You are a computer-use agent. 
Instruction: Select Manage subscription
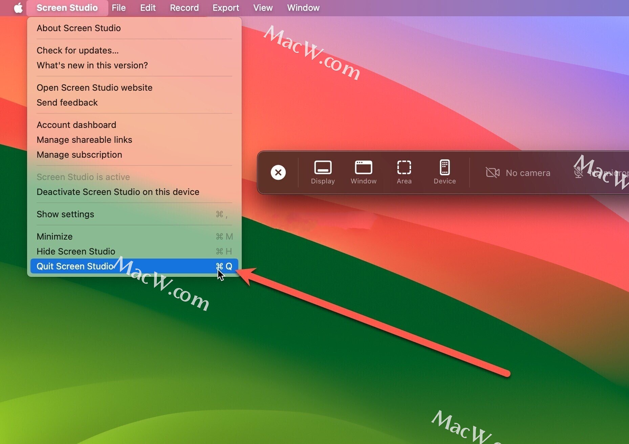click(134, 155)
